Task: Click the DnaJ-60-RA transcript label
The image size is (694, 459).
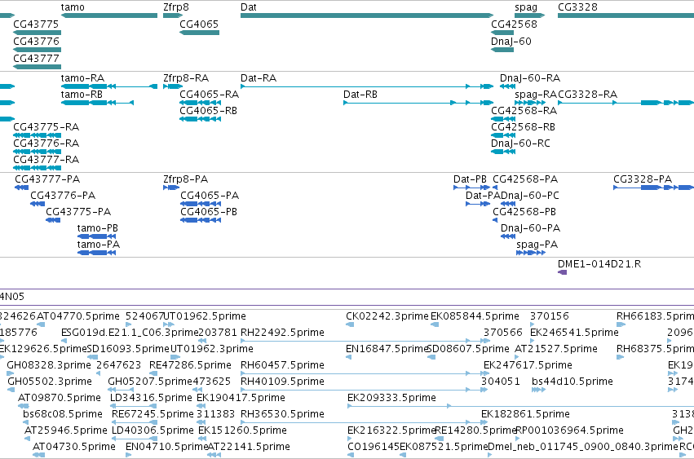Action: 530,78
